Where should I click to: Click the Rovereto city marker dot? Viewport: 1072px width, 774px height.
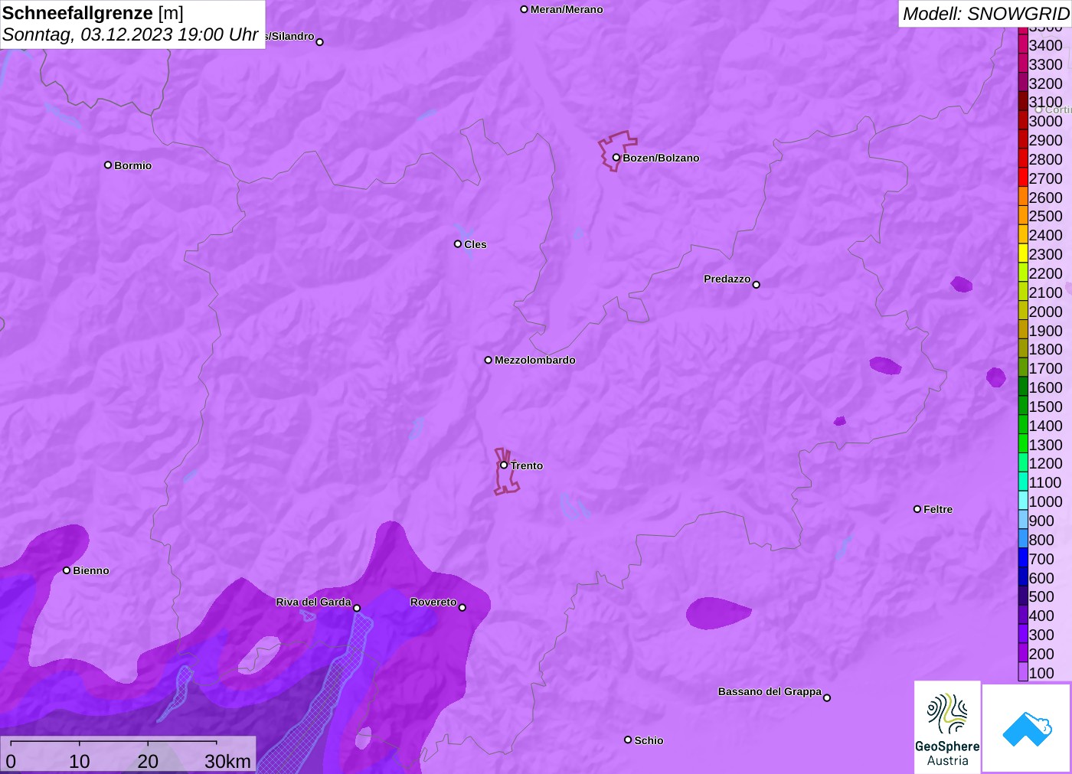(x=462, y=608)
